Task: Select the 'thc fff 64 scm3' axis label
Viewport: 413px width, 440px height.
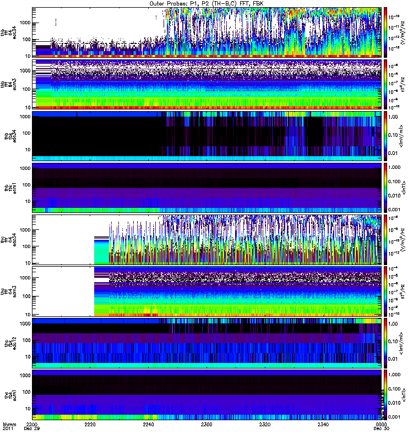Action: (8, 291)
